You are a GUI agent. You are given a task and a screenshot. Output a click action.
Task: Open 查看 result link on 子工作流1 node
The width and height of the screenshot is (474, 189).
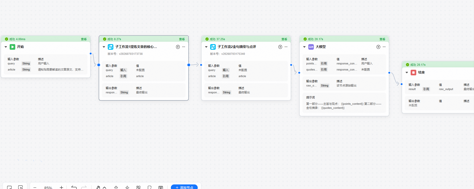tap(182, 39)
